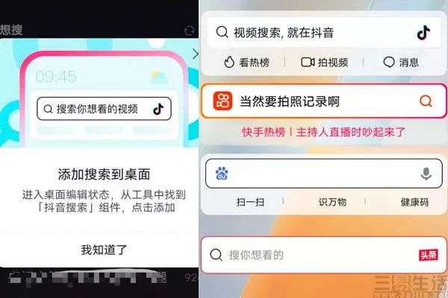Screen dimensions: 448x298
Task: Tap 我知道了 to dismiss the dialog
Action: click(x=104, y=250)
